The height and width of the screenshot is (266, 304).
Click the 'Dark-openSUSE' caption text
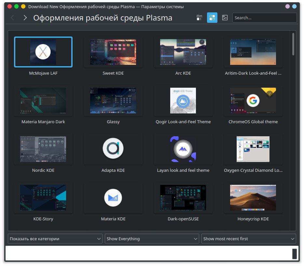click(x=183, y=219)
